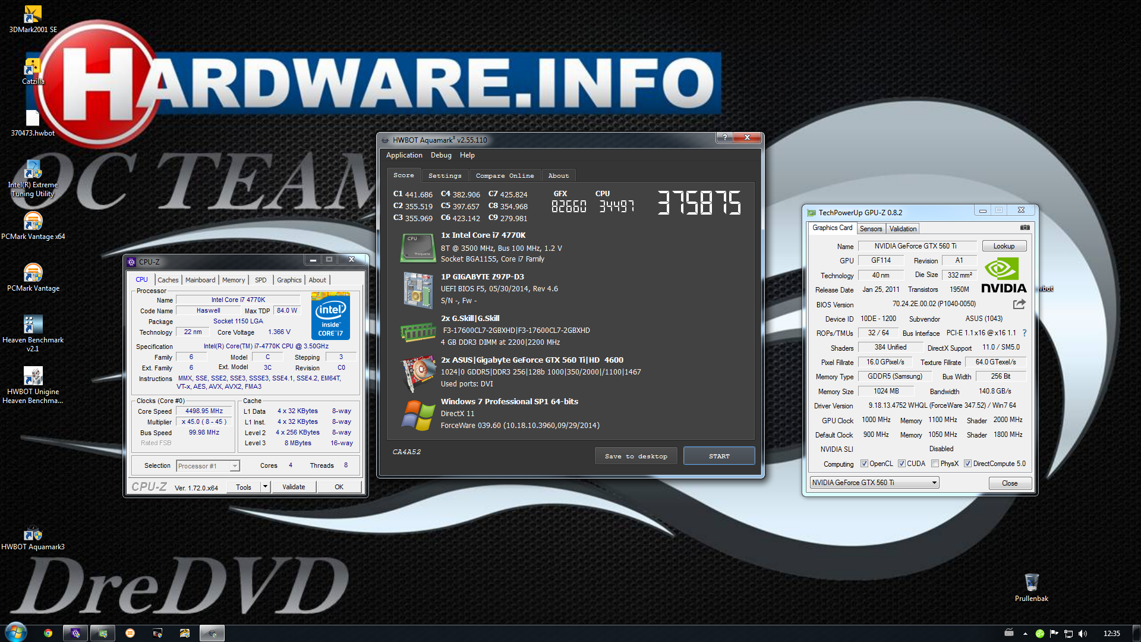Viewport: 1141px width, 642px height.
Task: Switch to the Sensors tab in GPU-Z
Action: tap(871, 229)
